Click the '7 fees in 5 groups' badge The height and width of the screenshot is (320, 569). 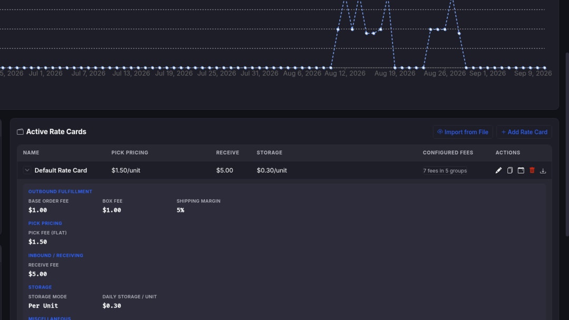click(445, 171)
